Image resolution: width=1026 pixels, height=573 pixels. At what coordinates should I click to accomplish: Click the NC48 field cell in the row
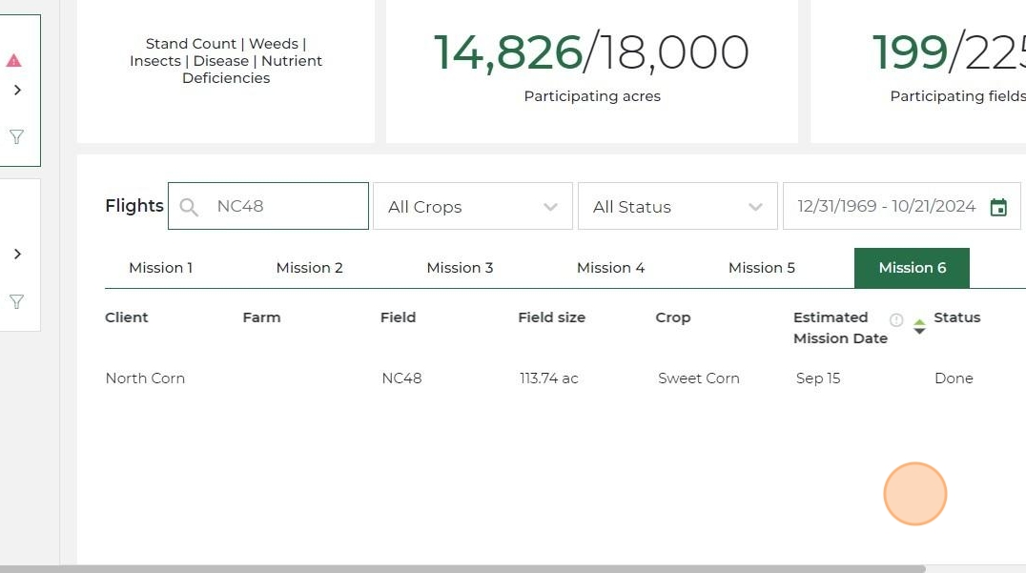point(401,379)
